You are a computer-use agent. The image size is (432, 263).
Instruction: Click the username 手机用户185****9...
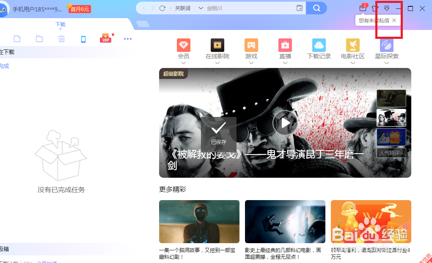click(x=38, y=9)
